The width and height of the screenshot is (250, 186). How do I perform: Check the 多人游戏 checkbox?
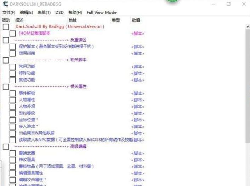click(x=12, y=127)
